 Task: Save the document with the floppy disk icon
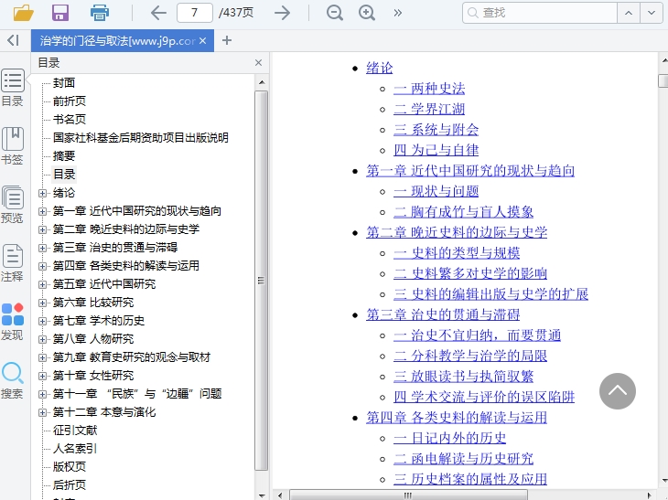click(x=60, y=13)
